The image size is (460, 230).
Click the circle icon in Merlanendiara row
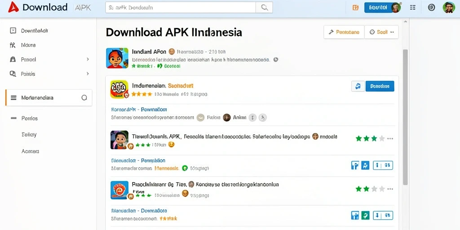[84, 97]
